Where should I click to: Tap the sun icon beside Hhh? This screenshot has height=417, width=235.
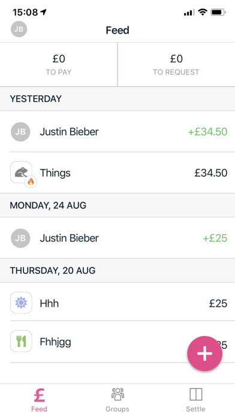click(x=21, y=303)
